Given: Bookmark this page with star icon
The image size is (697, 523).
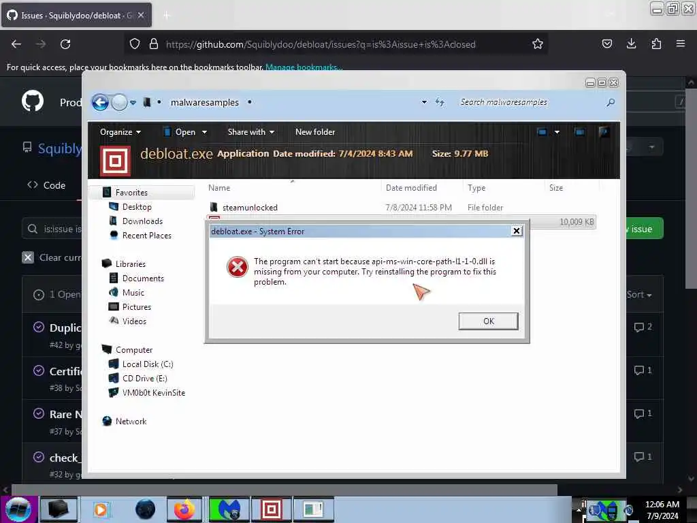Looking at the screenshot, I should click(x=538, y=44).
